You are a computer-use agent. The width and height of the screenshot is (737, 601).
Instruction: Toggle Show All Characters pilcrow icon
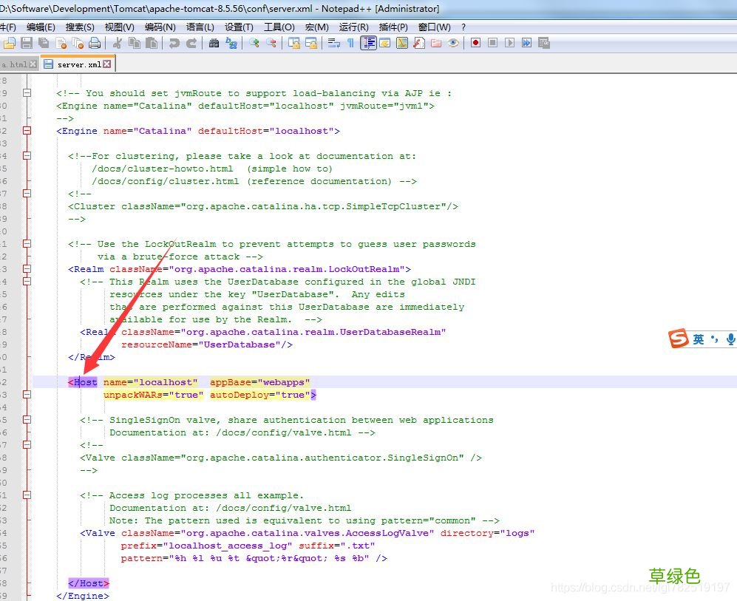350,43
